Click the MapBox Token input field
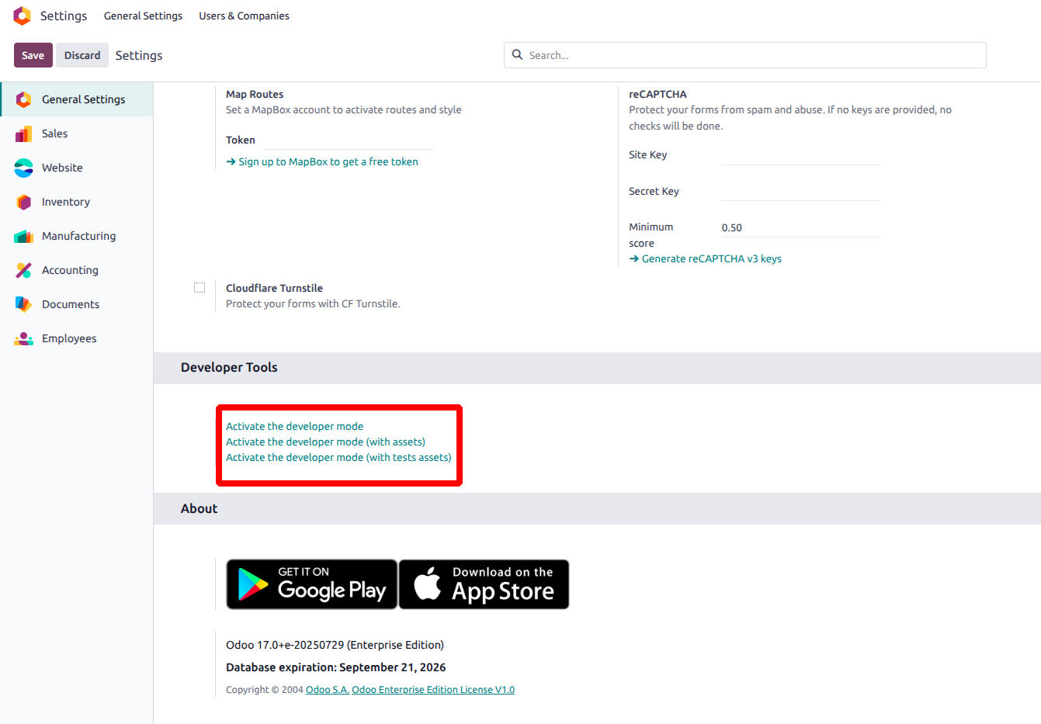This screenshot has width=1041, height=724. [x=347, y=140]
